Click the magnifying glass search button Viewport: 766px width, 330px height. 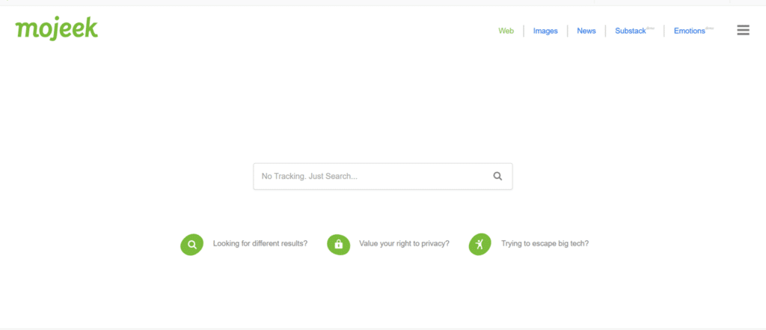coord(497,177)
